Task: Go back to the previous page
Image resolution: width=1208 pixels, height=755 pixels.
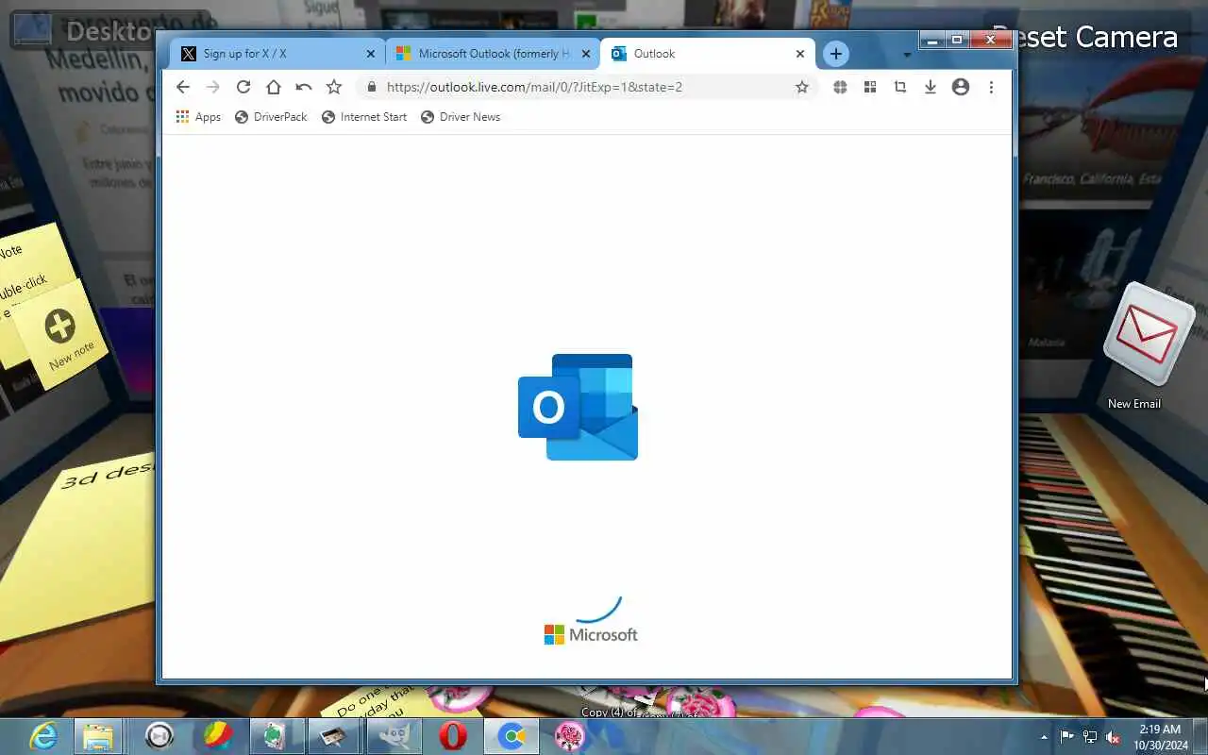Action: 183,87
